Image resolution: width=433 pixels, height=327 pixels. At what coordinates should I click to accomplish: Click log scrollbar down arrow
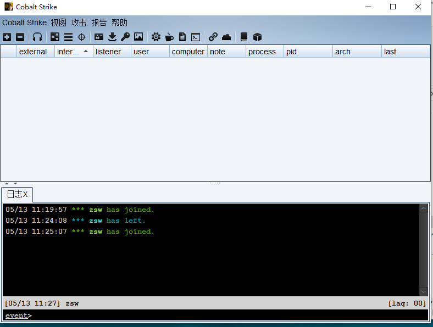pos(423,291)
